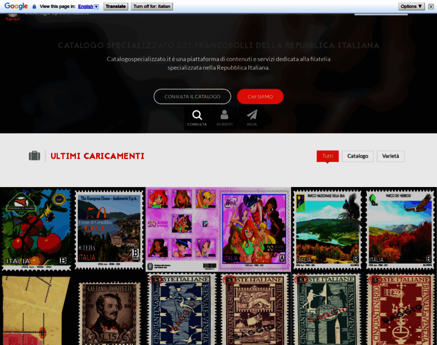The height and width of the screenshot is (345, 437).
Task: Click the briefcase icon beside Ultimi Caricamenti
Action: pyautogui.click(x=34, y=156)
